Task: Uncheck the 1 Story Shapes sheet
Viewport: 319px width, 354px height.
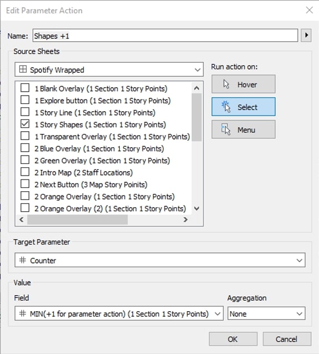Action: 25,124
